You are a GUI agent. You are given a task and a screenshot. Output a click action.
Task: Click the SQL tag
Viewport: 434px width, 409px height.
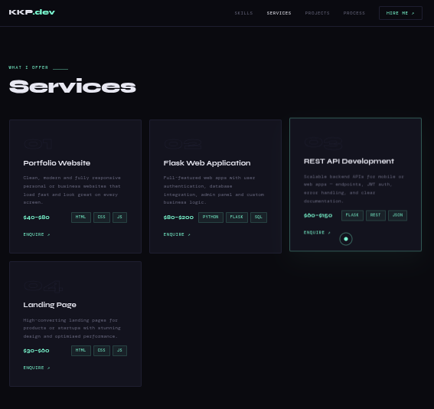pos(259,218)
